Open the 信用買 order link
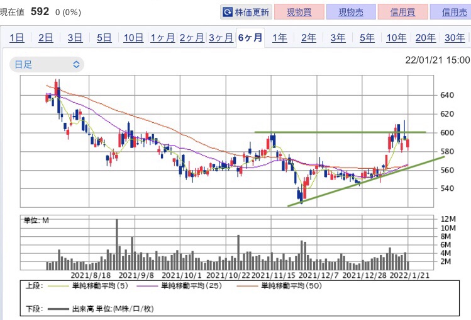The image size is (471, 320). click(402, 12)
